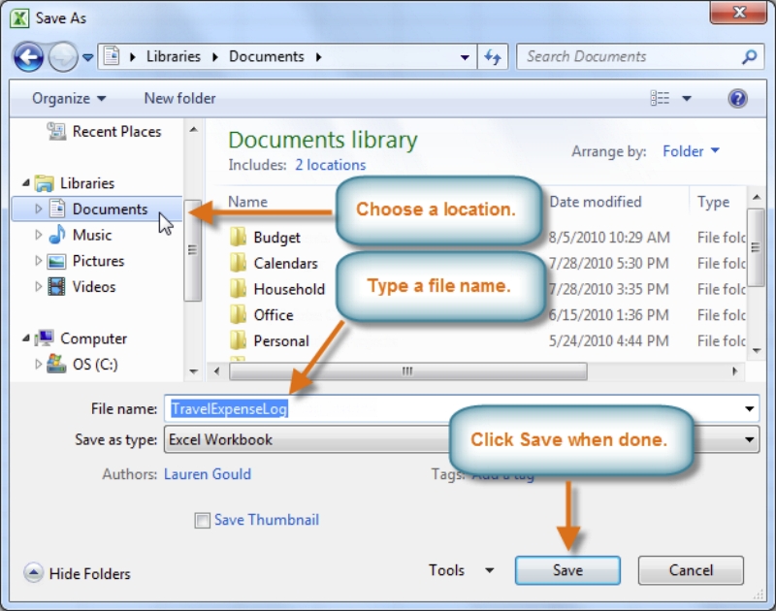
Task: Click Documents in the breadcrumb bar
Action: [x=266, y=56]
